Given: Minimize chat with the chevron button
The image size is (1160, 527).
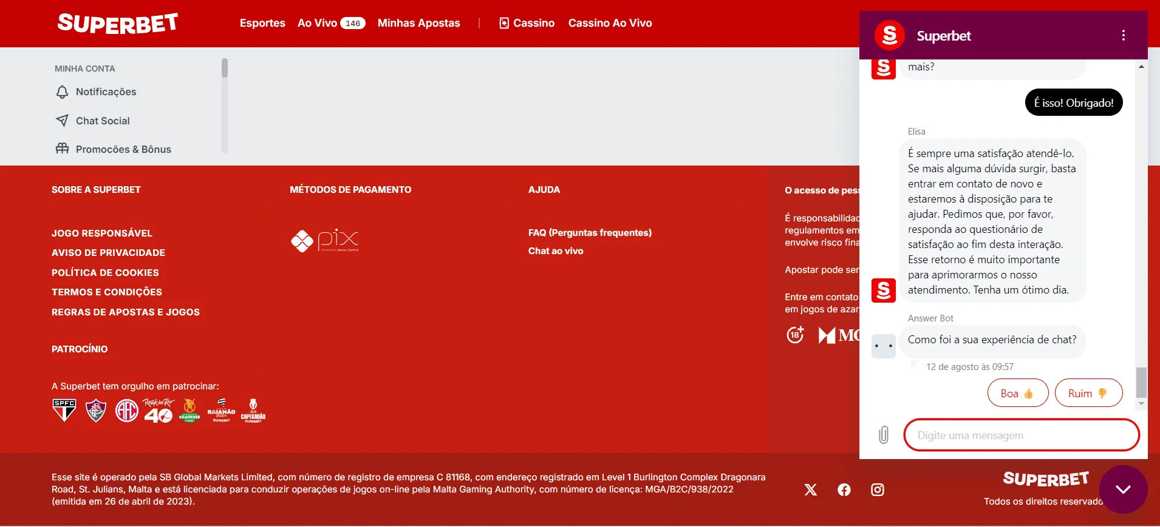Looking at the screenshot, I should (1123, 489).
